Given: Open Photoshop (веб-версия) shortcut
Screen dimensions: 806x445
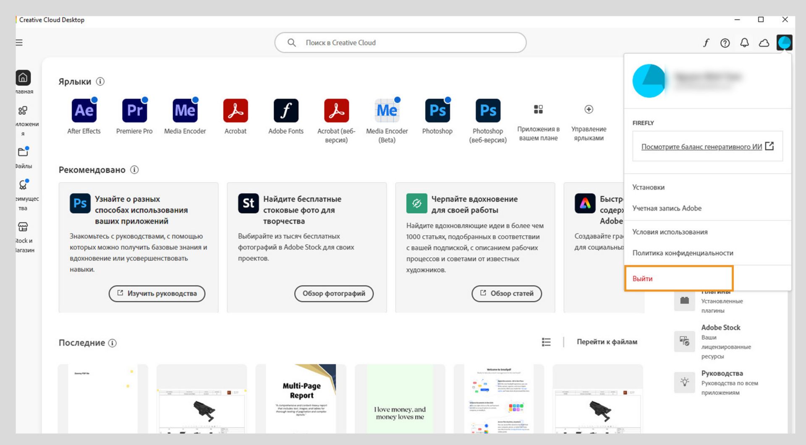Looking at the screenshot, I should (x=488, y=111).
